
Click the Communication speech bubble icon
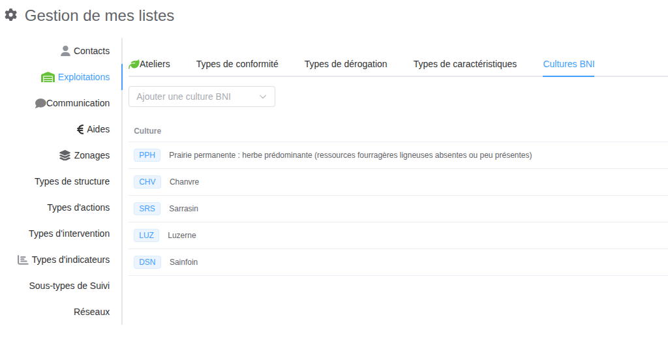(40, 103)
